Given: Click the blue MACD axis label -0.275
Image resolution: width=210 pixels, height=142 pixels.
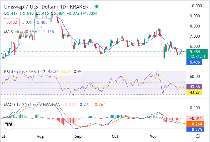Looking at the screenshot, I should [195, 129].
